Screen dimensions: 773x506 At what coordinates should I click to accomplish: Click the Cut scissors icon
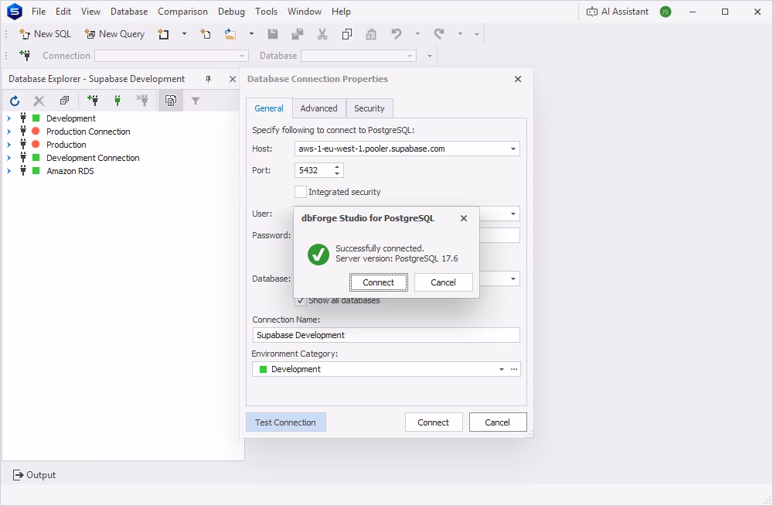point(322,34)
